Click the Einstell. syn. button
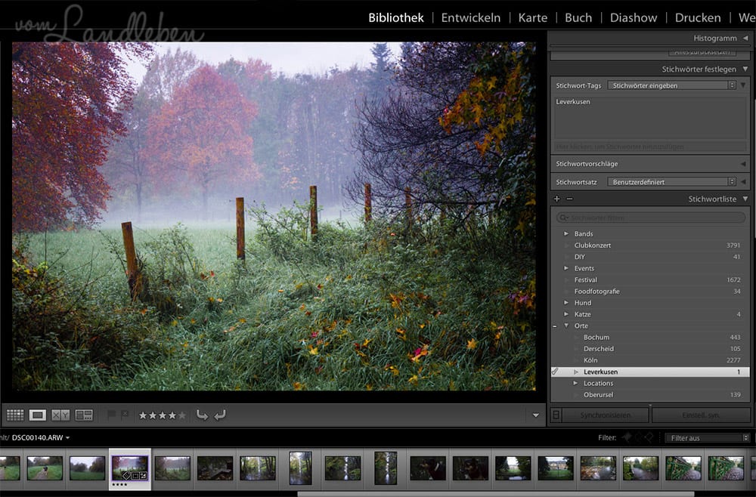The width and height of the screenshot is (756, 497). tap(701, 415)
